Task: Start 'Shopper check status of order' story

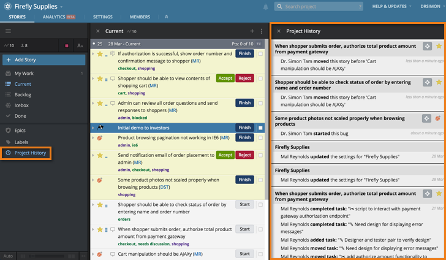Action: (x=244, y=204)
